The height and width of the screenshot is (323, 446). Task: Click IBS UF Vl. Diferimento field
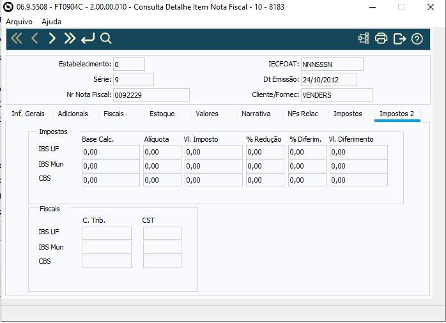(358, 152)
